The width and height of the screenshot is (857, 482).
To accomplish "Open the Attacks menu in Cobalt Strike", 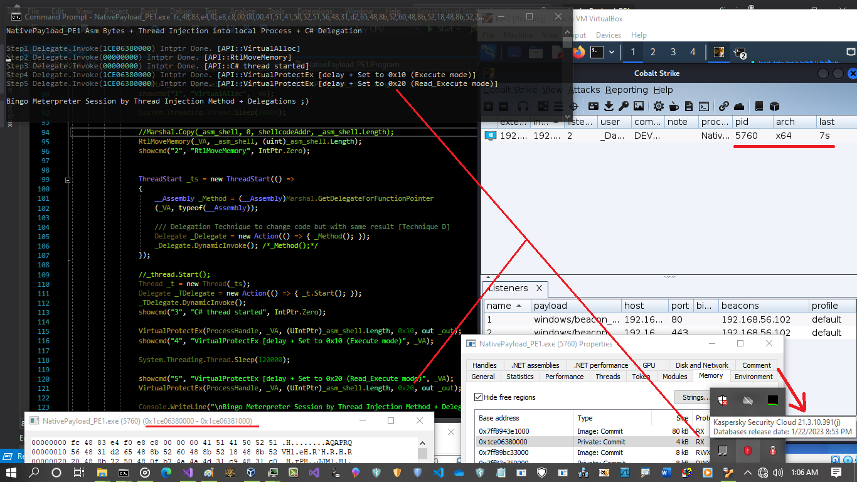I will click(584, 90).
